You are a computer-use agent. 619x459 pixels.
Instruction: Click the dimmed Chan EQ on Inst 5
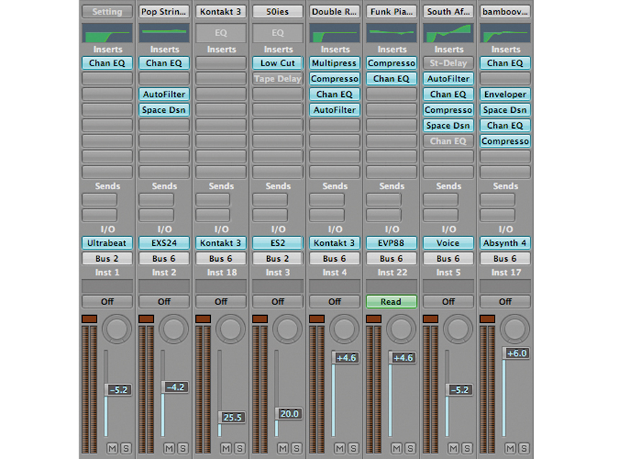pyautogui.click(x=448, y=141)
